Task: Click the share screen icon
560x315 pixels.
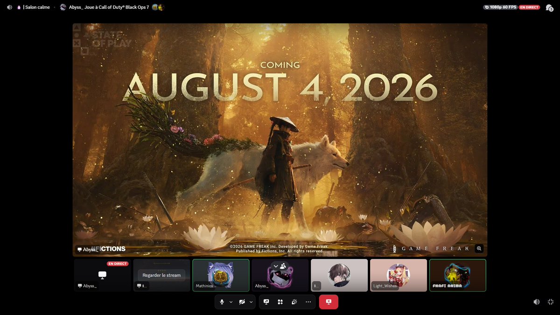Action: pos(266,302)
